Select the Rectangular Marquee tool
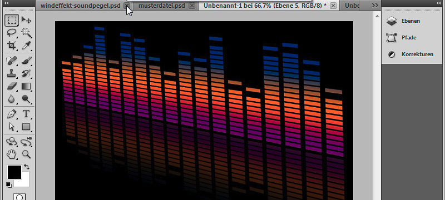 click(x=12, y=20)
